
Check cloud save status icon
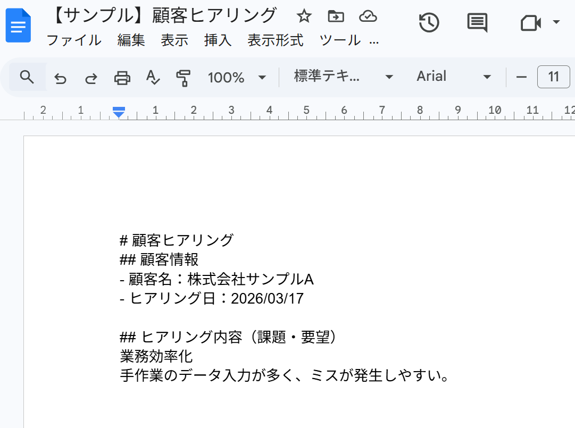[x=368, y=16]
